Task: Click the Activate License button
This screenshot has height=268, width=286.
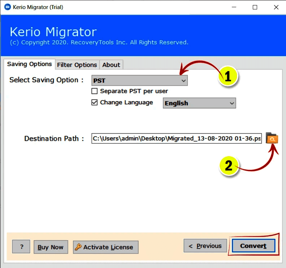Action: click(105, 247)
